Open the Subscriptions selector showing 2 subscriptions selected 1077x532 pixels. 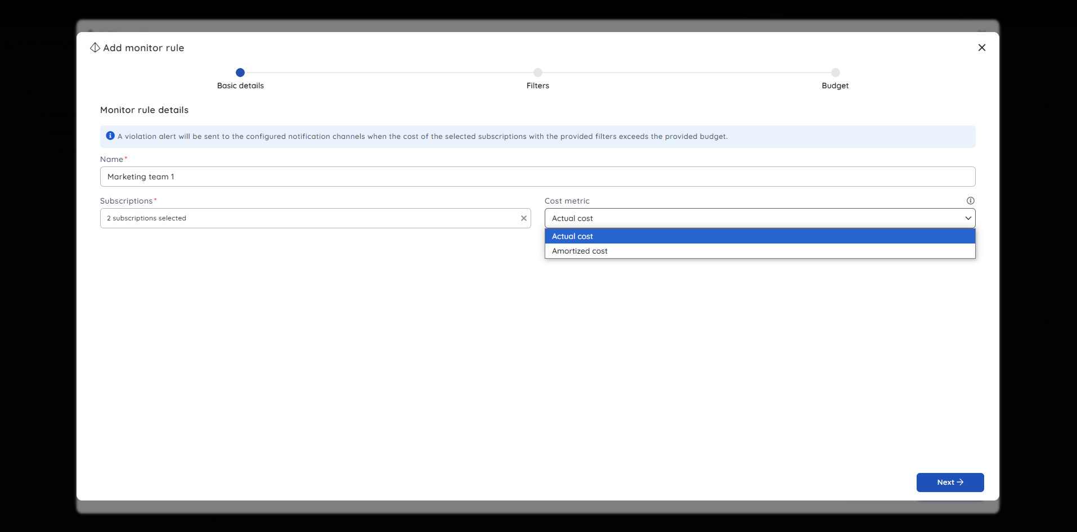coord(315,218)
